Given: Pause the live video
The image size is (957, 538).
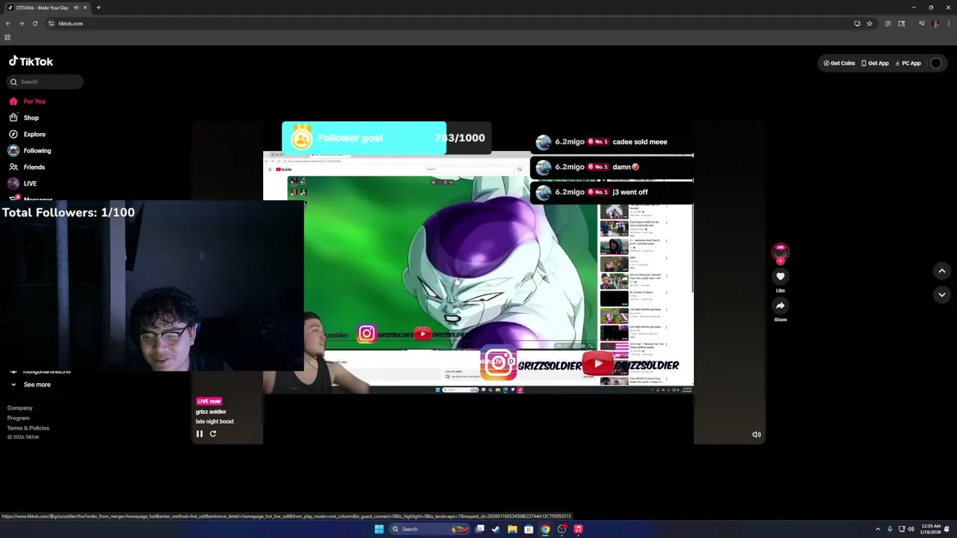Looking at the screenshot, I should pyautogui.click(x=200, y=433).
